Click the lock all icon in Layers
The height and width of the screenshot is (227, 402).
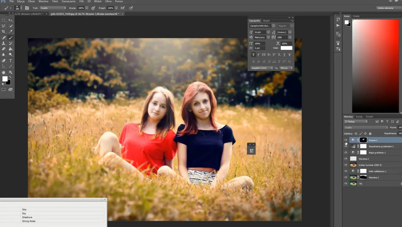(370, 134)
